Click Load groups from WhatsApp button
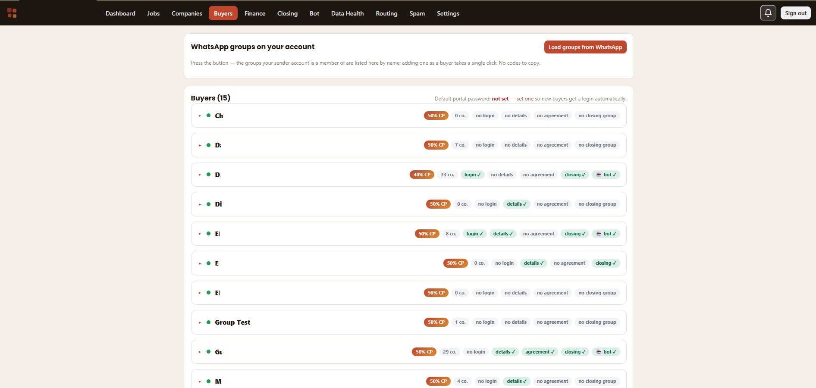Image resolution: width=816 pixels, height=388 pixels. [x=585, y=47]
